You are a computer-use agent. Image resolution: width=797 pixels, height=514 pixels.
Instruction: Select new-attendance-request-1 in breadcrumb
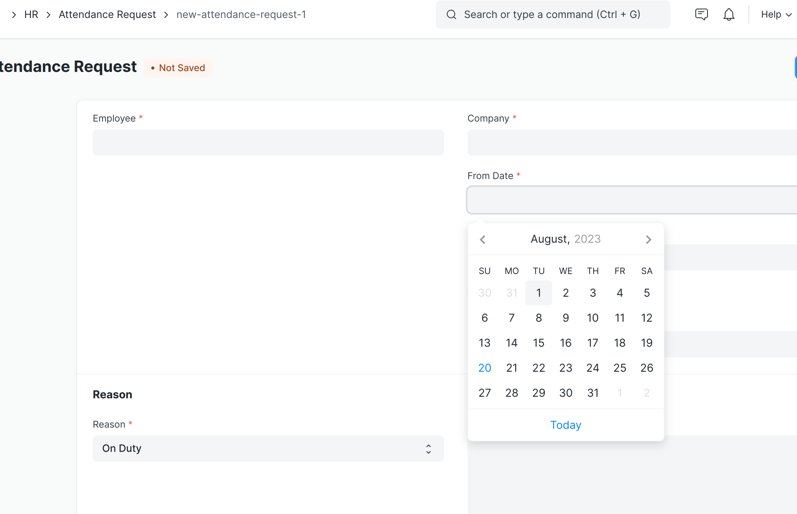(x=241, y=14)
